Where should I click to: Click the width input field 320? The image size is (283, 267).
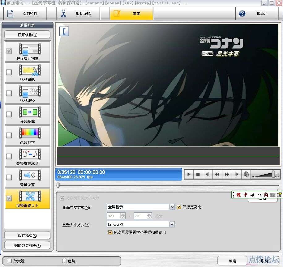[114, 216]
